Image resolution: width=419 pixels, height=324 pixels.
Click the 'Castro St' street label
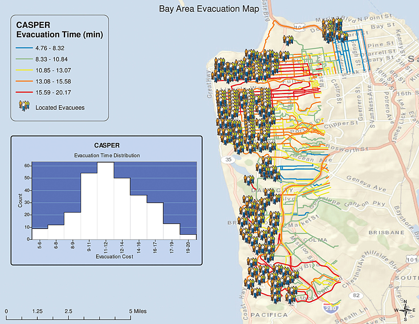tap(337, 91)
